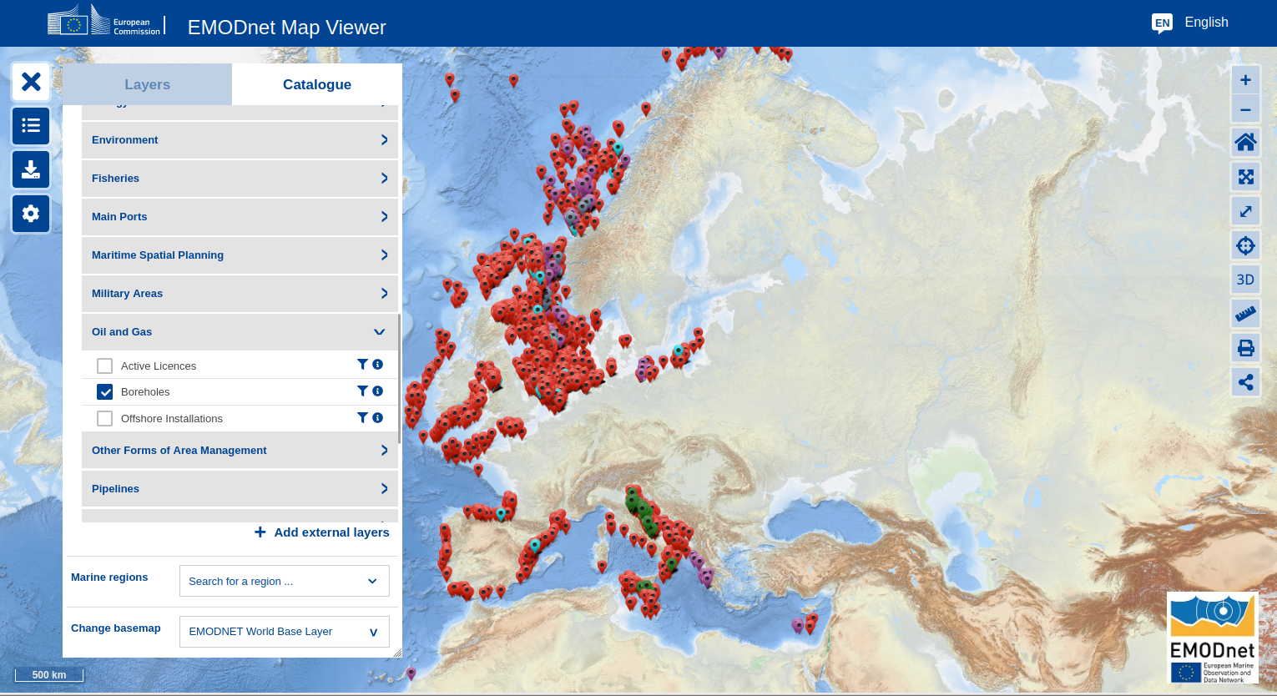Enable the Active Licences checkbox
Viewport: 1277px width, 696px height.
tap(104, 366)
